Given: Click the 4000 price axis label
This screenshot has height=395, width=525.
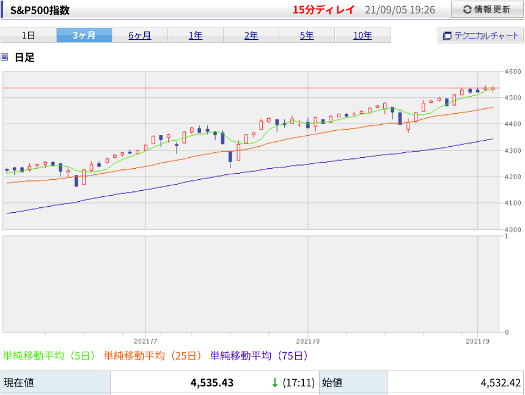Looking at the screenshot, I should (x=513, y=229).
